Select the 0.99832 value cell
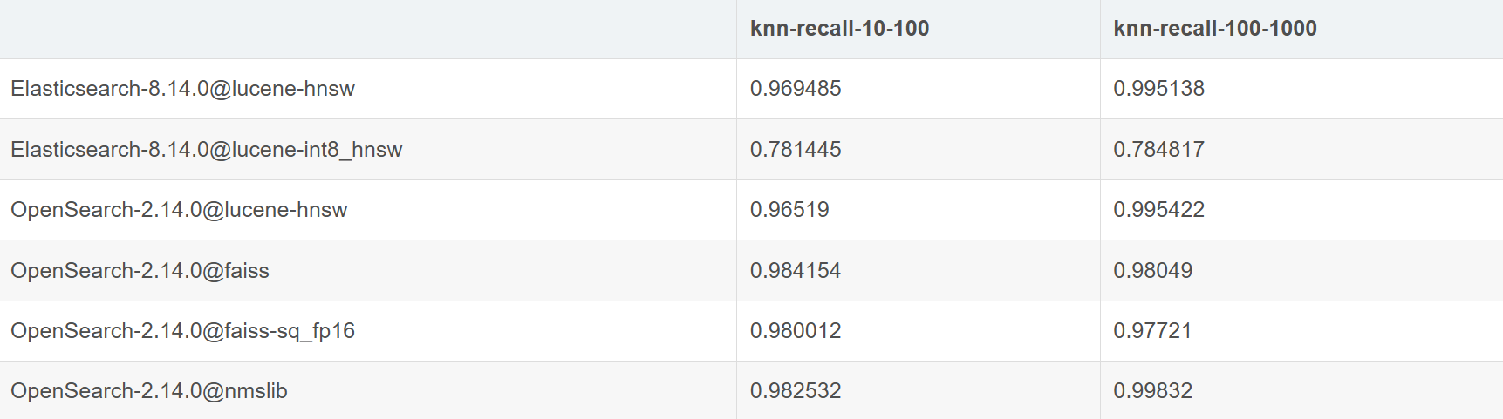Viewport: 1503px width, 419px height. [x=1152, y=391]
